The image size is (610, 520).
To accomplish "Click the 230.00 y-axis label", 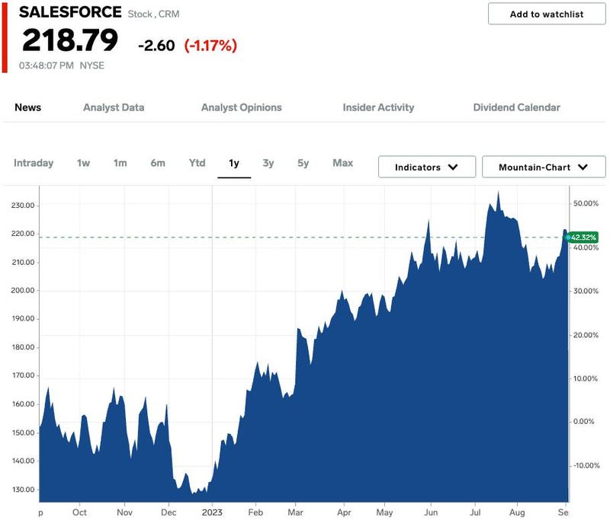I will pos(23,206).
